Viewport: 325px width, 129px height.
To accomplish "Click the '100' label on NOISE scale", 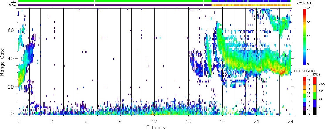I will pos(320,99).
